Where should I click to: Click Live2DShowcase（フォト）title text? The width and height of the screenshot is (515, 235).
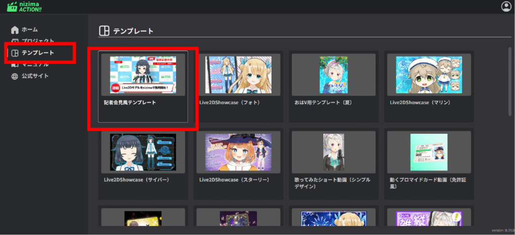click(229, 102)
